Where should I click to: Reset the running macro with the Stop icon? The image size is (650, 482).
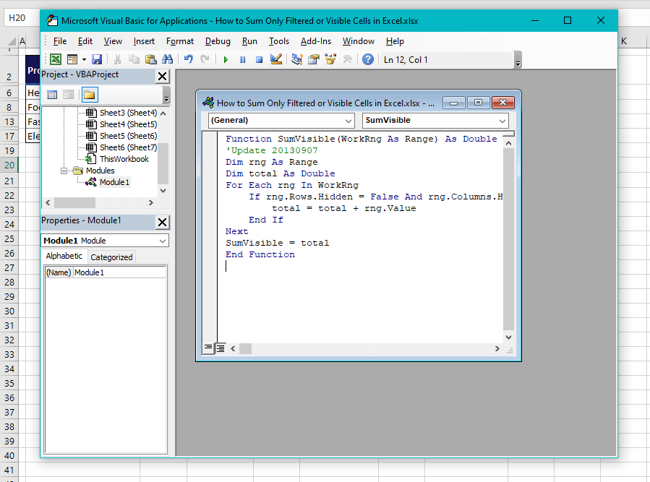click(x=258, y=59)
